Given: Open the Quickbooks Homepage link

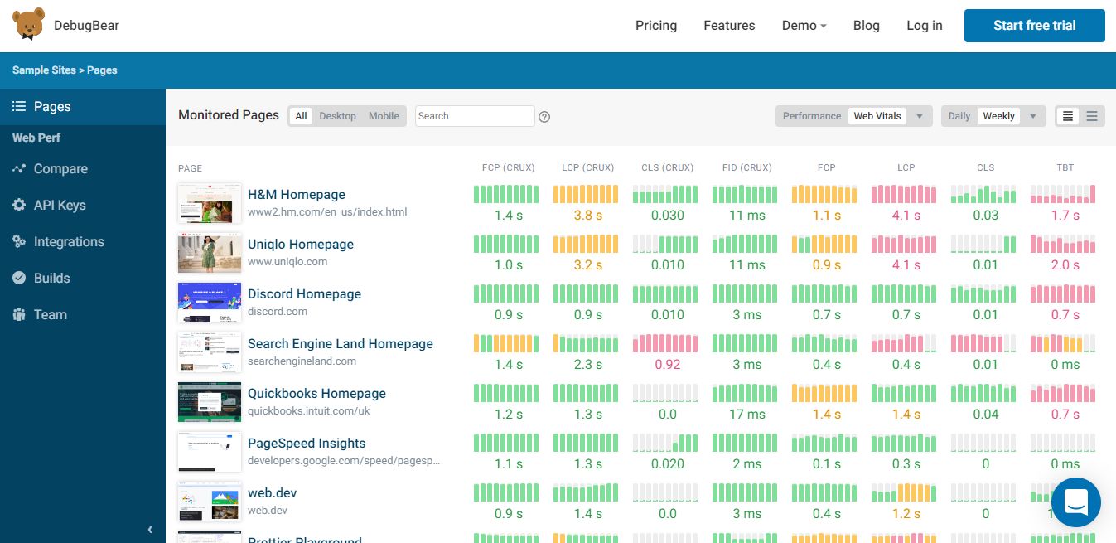Looking at the screenshot, I should click(x=316, y=394).
